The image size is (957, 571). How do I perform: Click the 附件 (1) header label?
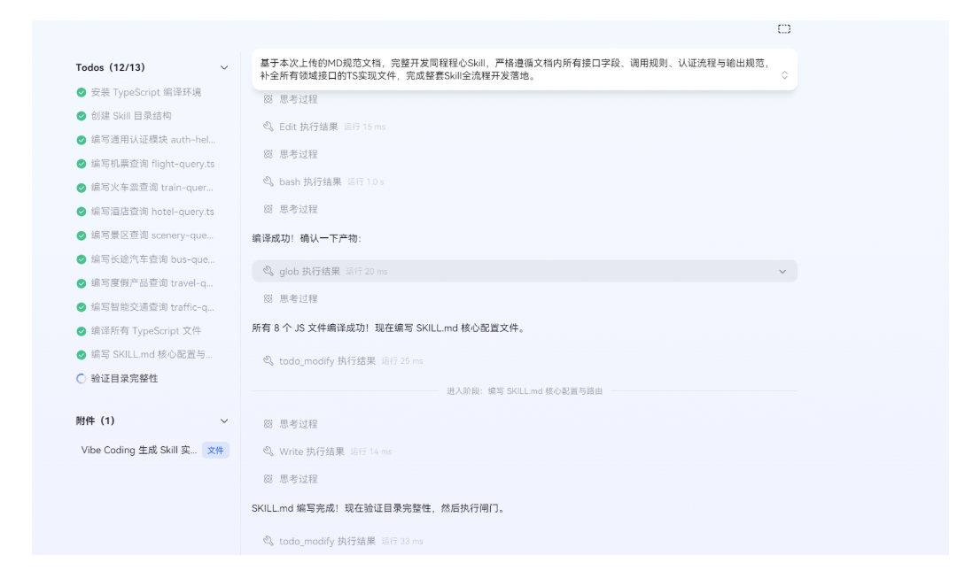coord(95,421)
